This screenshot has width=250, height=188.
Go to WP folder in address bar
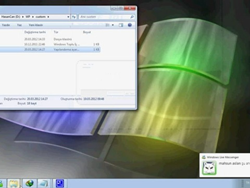point(28,17)
